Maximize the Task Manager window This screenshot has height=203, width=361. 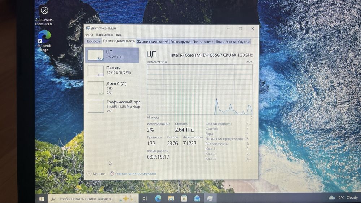pos(240,28)
